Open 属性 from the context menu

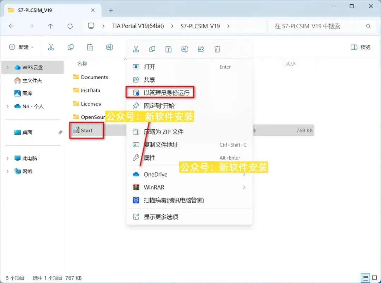190,158
